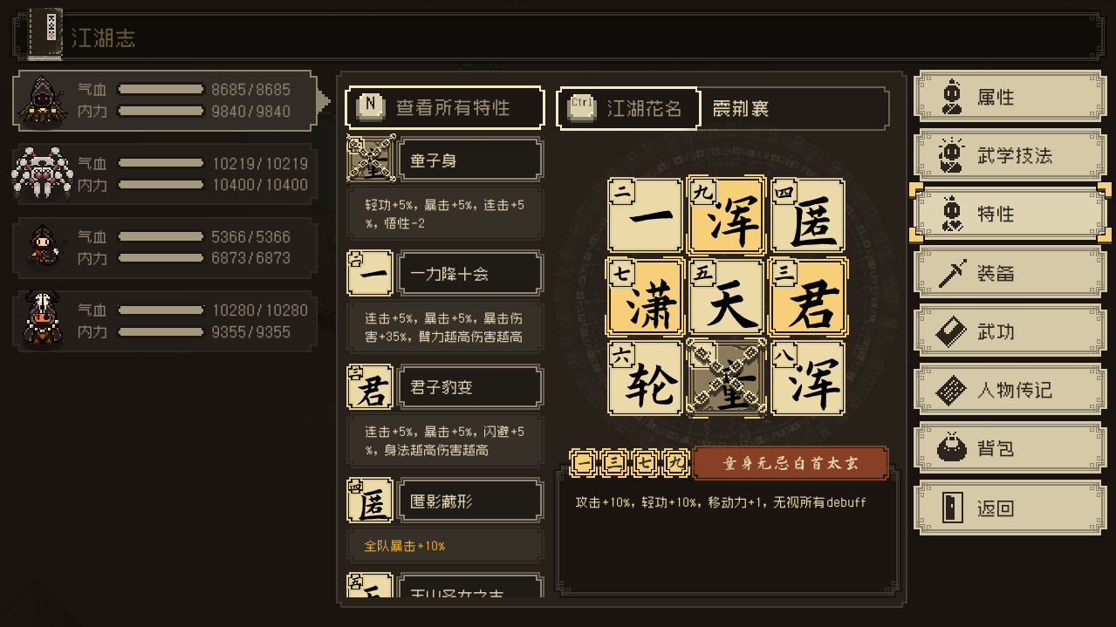The width and height of the screenshot is (1116, 627).
Task: Select the 浑 tile numbered 九
Action: point(726,215)
